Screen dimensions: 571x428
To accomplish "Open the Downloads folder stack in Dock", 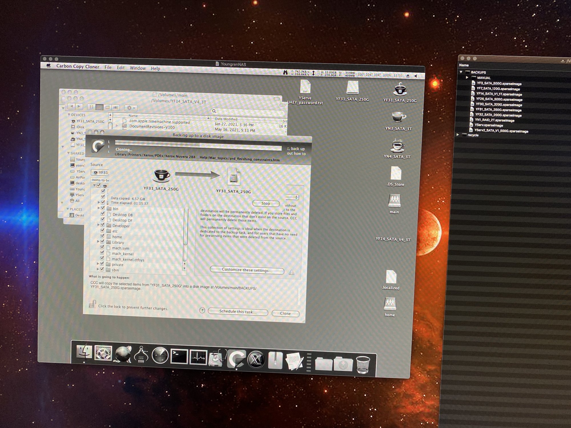I will point(343,364).
